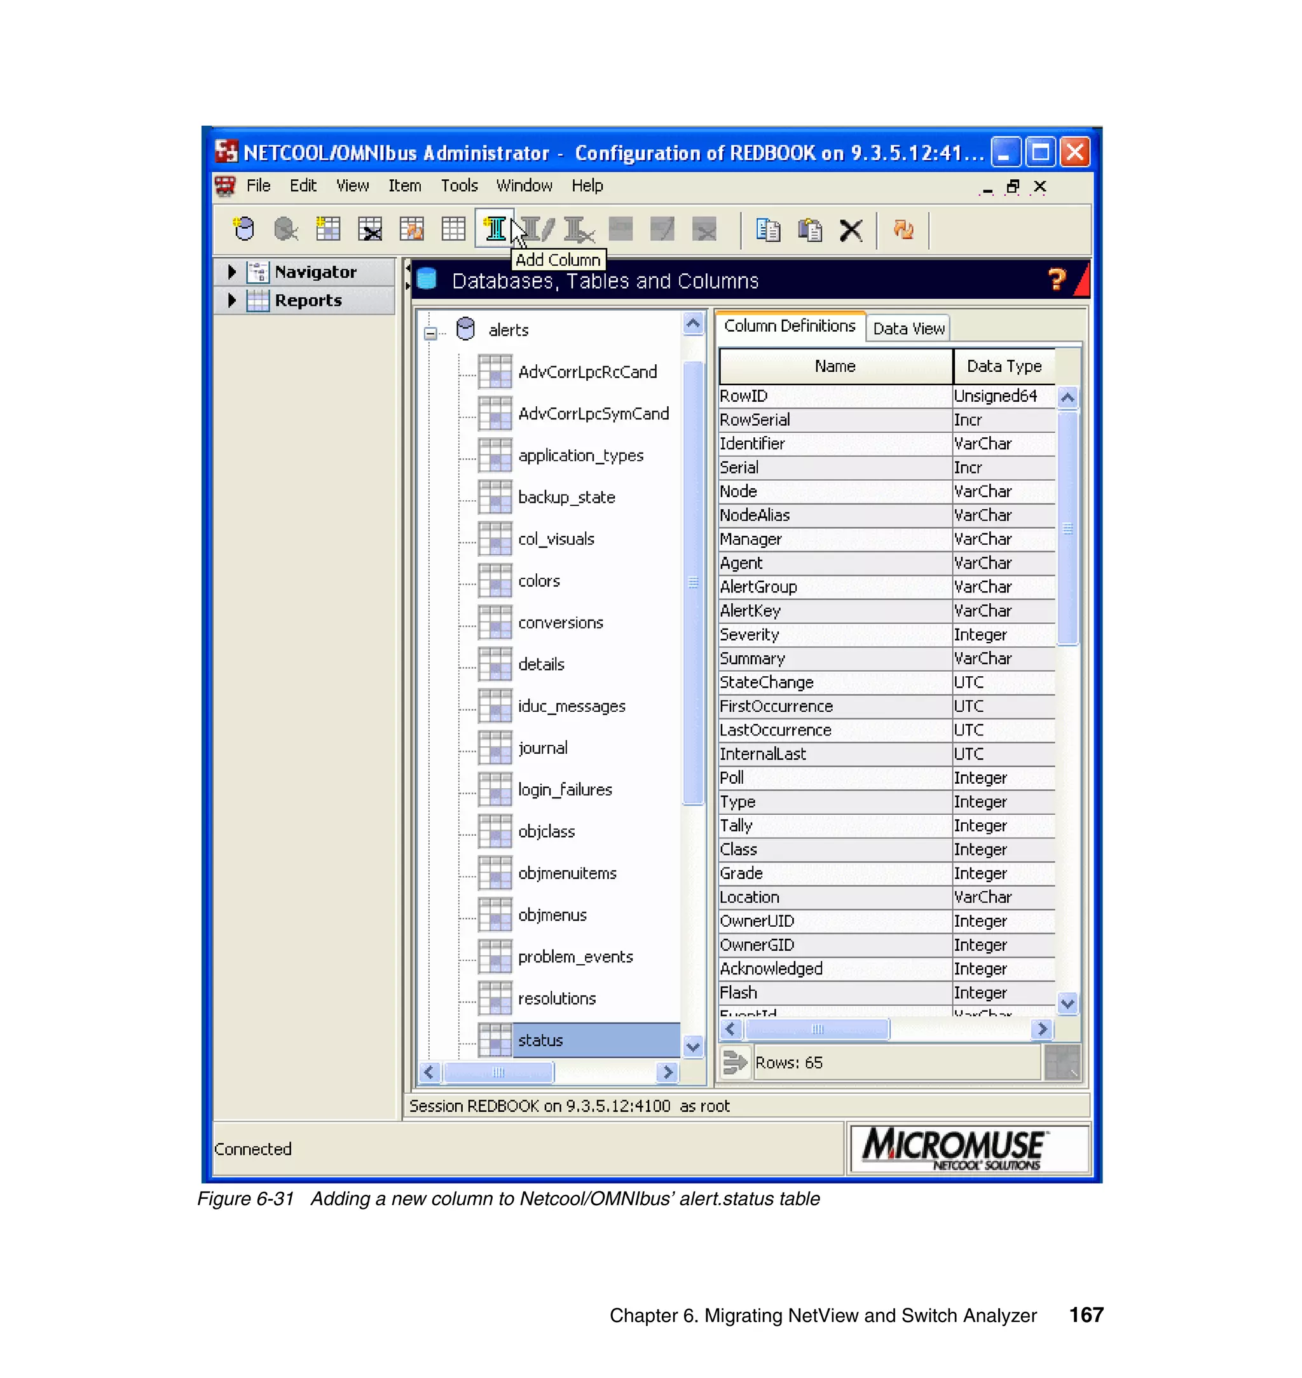
Task: Click the black X Delete toolbar icon
Action: tap(851, 229)
